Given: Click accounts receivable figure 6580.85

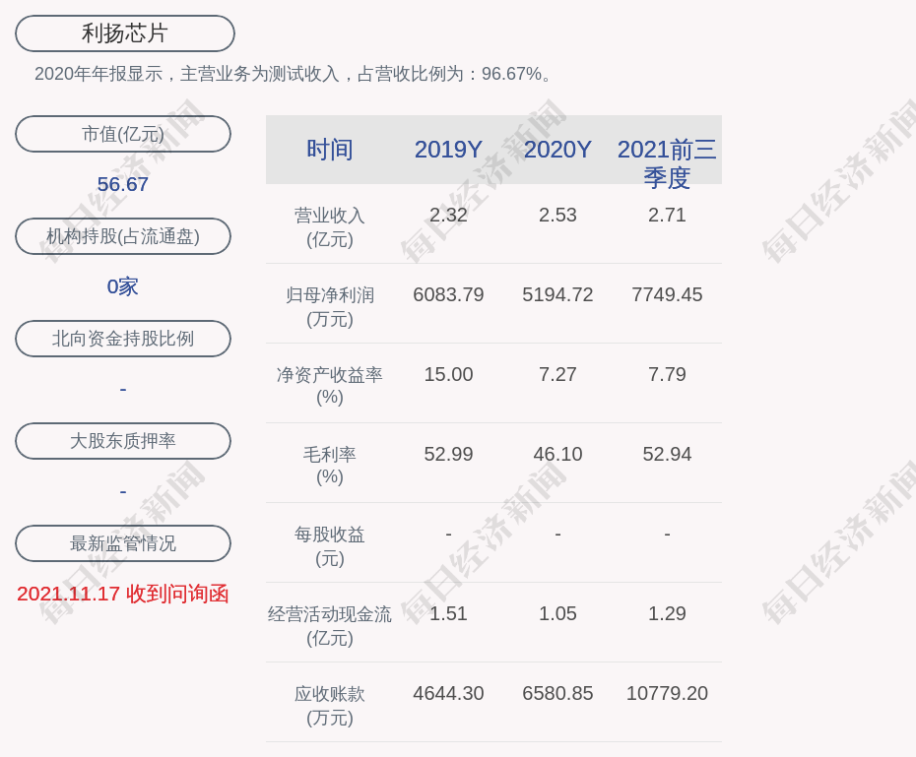Looking at the screenshot, I should (x=557, y=693).
